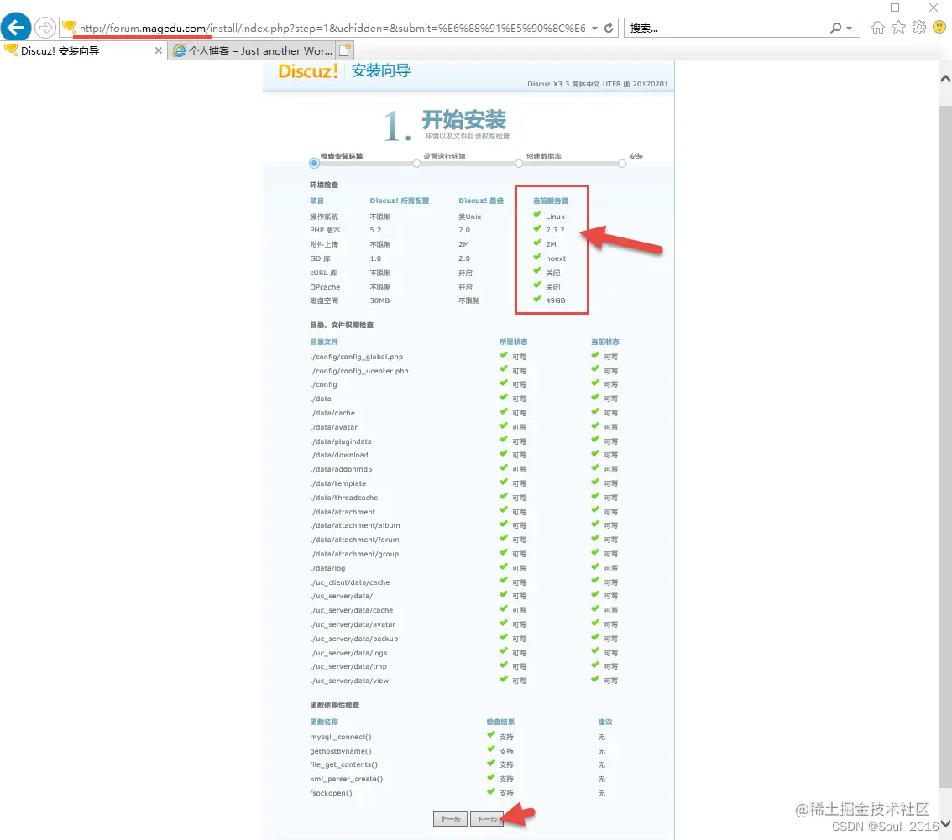
Task: Click the noext GD library value
Action: (556, 258)
